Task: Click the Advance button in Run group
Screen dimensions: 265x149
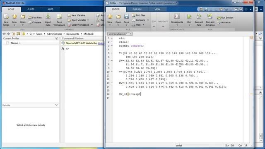Action: click(x=224, y=22)
